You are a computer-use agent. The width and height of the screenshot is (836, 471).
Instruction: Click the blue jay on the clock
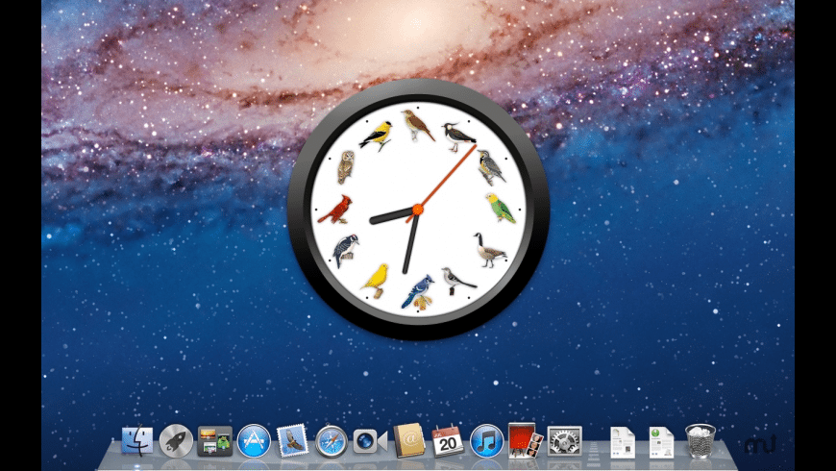coord(419,293)
